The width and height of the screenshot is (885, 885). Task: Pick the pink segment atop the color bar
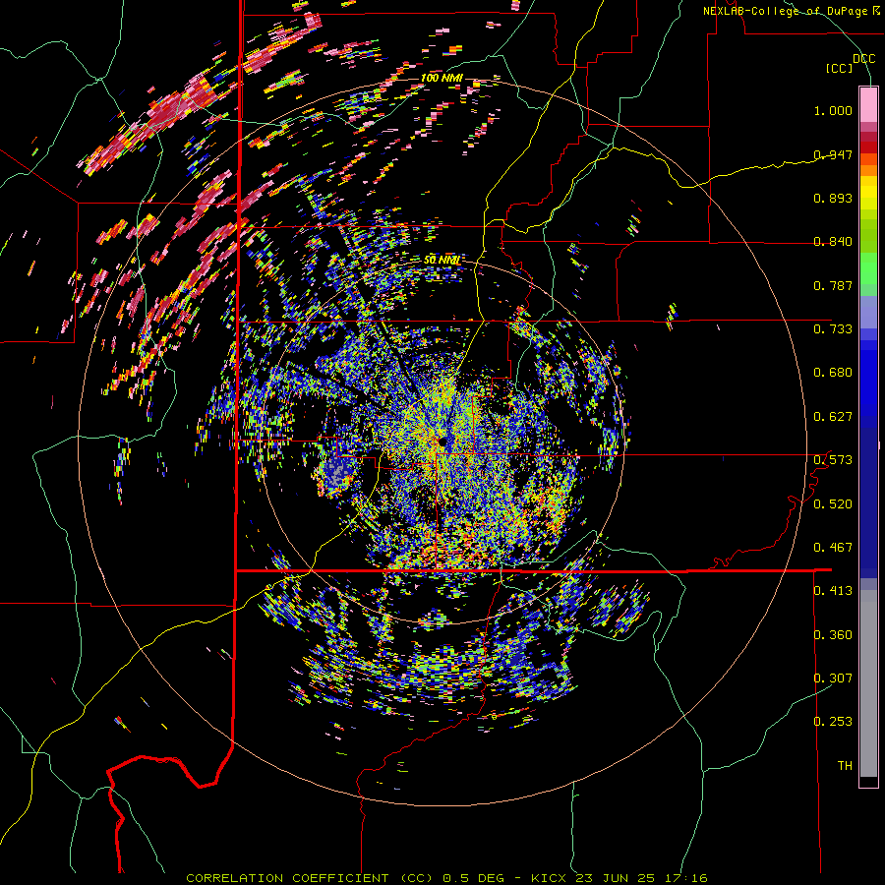(868, 104)
